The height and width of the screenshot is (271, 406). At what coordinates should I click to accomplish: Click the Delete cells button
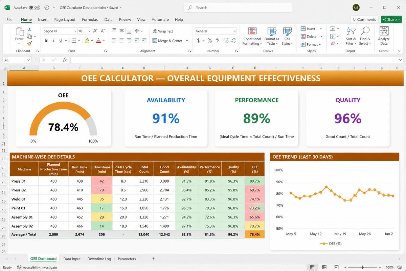pos(309,37)
